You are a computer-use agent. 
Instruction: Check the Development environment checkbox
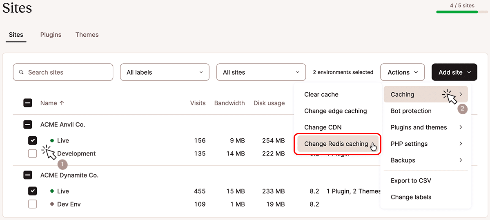32,153
